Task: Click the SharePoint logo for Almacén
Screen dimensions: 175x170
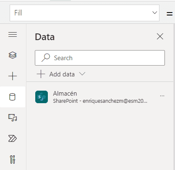Action: pyautogui.click(x=42, y=97)
